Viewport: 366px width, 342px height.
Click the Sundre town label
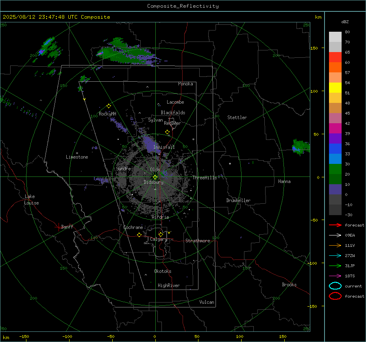coord(123,168)
